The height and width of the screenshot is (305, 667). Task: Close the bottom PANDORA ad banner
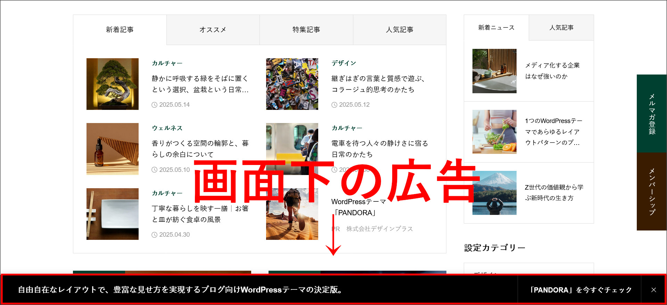653,290
